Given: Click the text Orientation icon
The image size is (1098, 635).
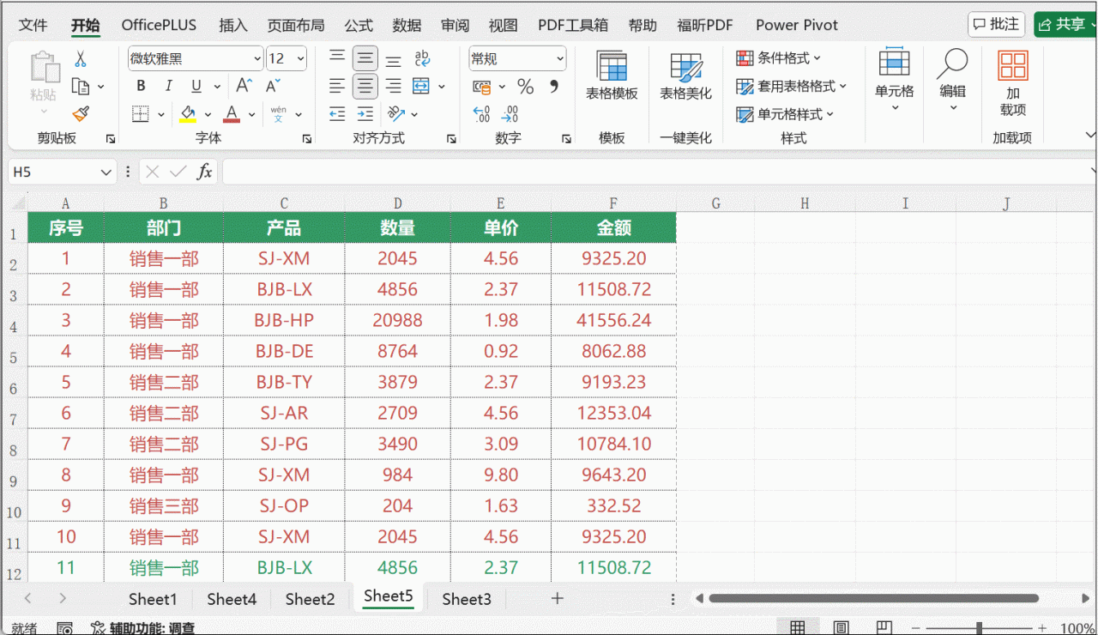Looking at the screenshot, I should pyautogui.click(x=395, y=113).
